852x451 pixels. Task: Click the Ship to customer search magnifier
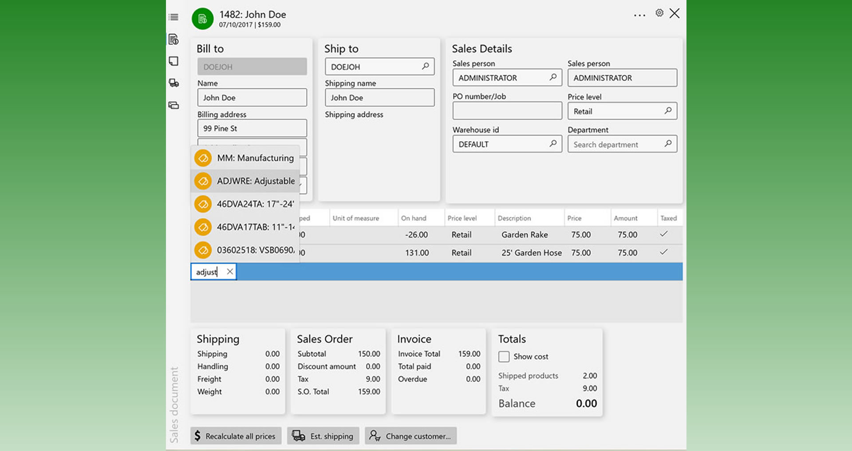click(x=425, y=67)
